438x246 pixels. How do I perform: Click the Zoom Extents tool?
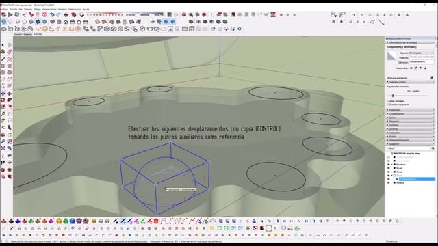click(3, 148)
